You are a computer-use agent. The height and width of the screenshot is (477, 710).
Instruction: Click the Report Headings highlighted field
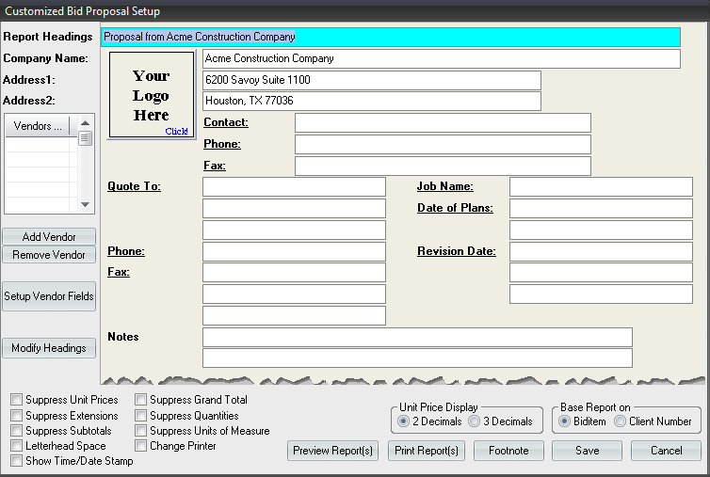point(391,37)
